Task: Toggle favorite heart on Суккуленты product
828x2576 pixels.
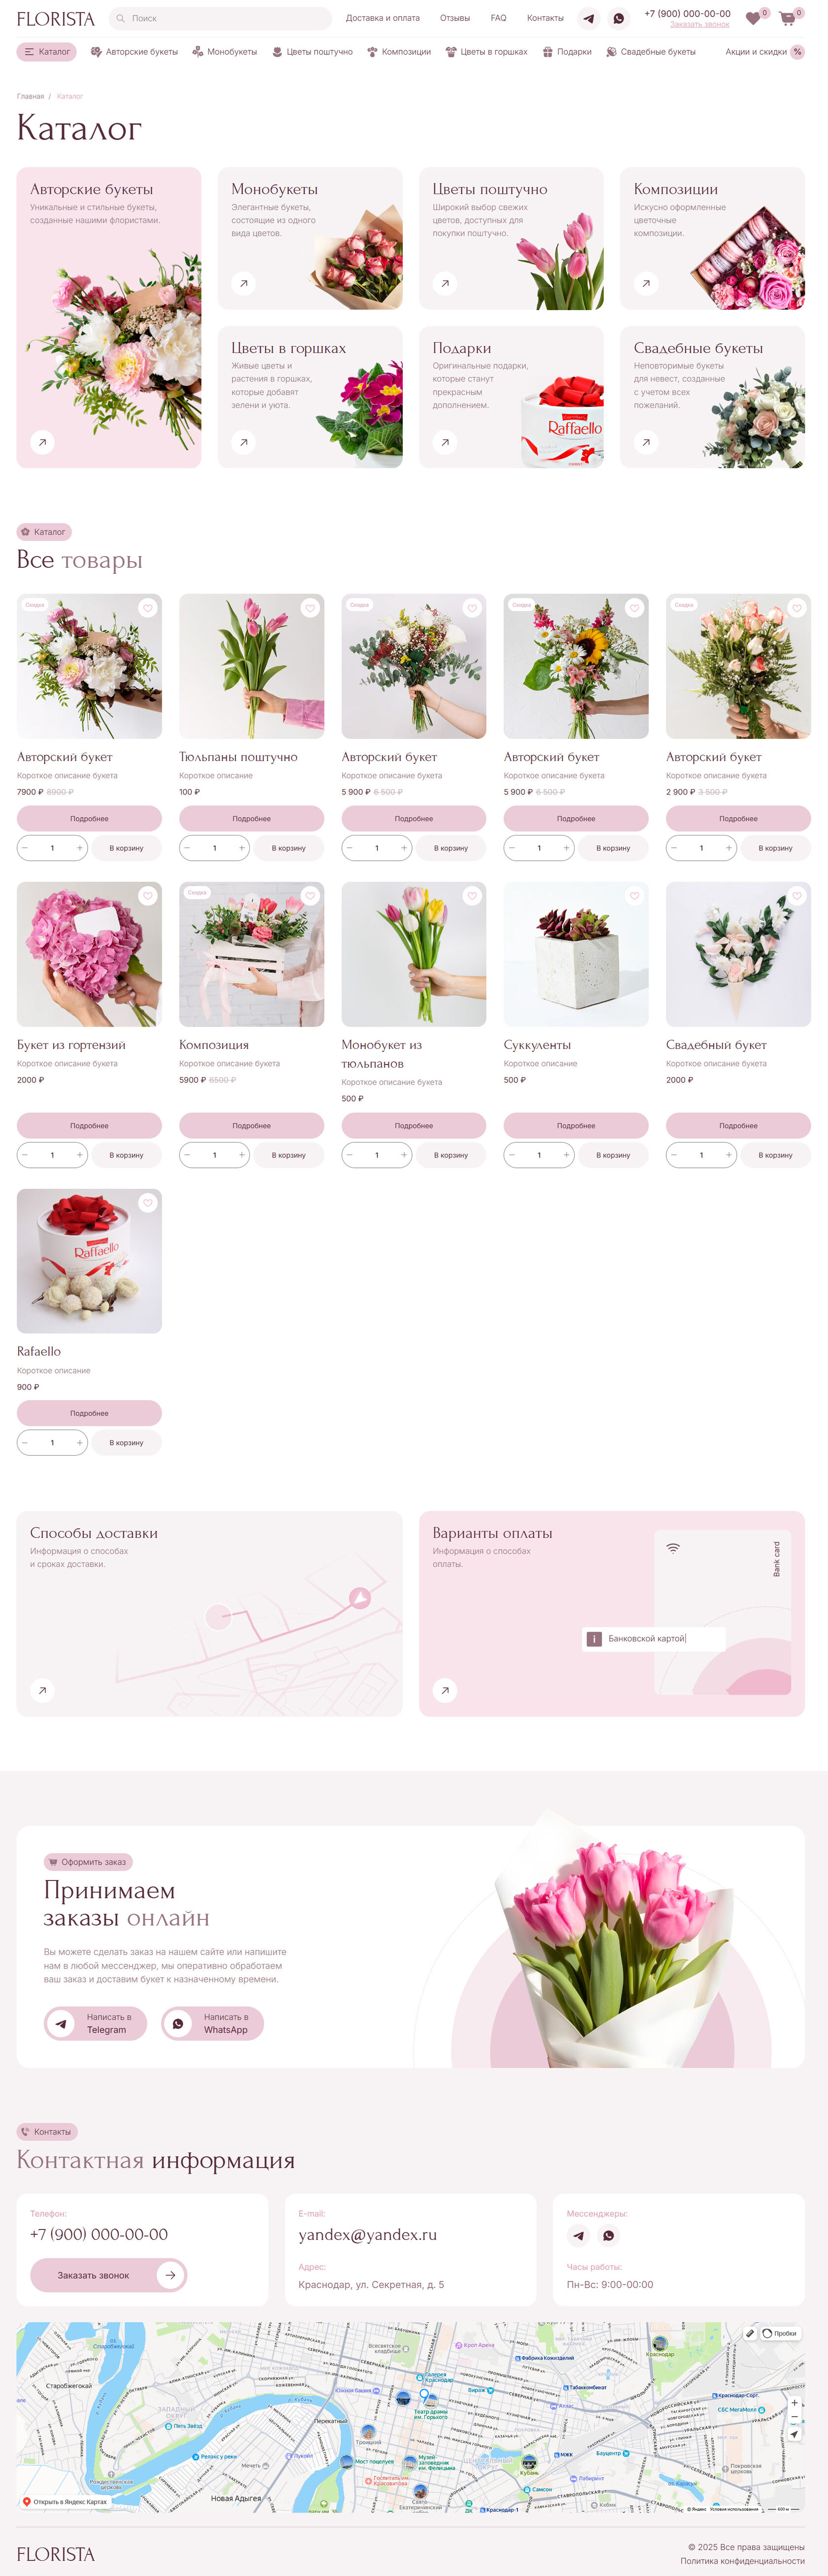Action: click(634, 896)
